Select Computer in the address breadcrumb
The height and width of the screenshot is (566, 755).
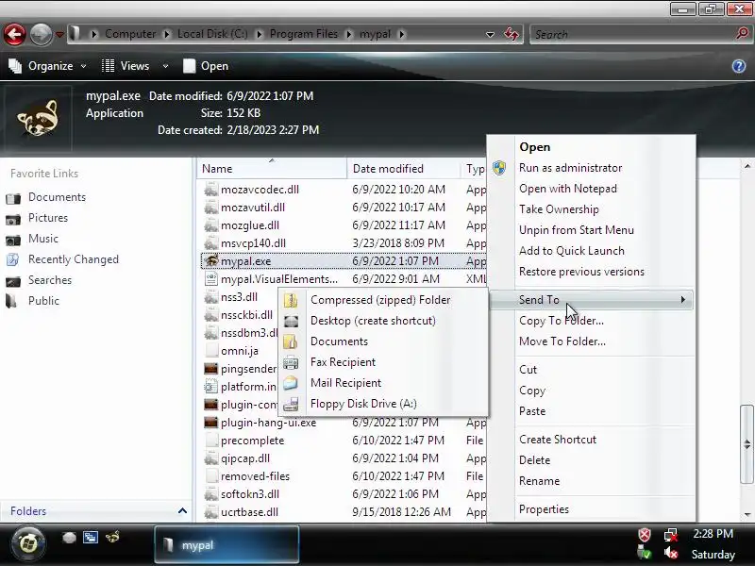point(130,34)
